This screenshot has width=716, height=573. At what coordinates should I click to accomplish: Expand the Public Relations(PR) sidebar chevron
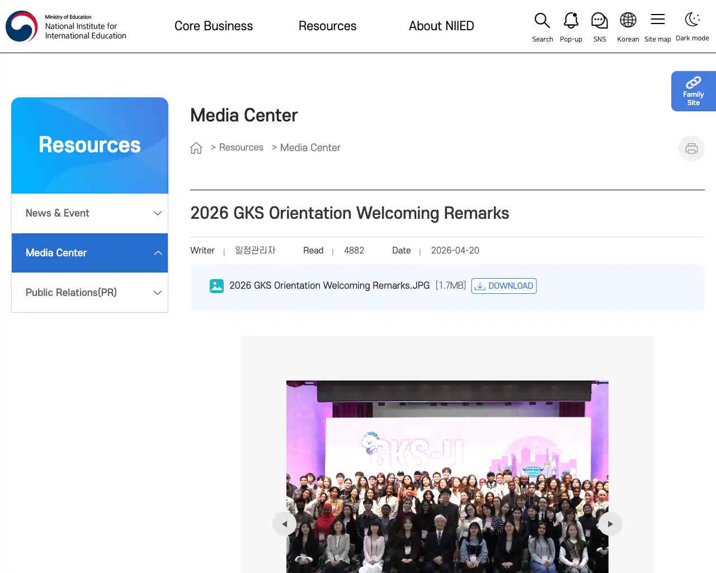point(158,293)
